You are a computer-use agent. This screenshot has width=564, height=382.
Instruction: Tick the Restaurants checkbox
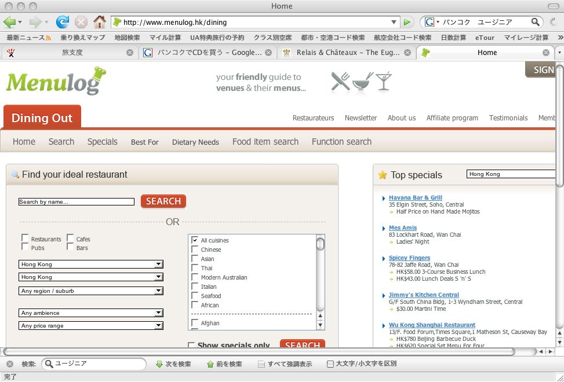tap(25, 238)
